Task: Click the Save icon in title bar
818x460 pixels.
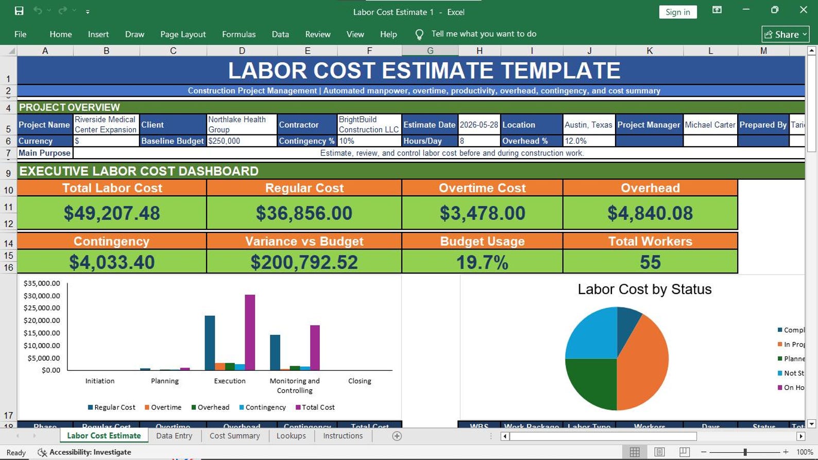Action: click(19, 11)
